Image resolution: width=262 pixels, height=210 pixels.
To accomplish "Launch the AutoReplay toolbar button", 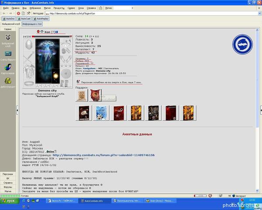I will pos(41,18).
